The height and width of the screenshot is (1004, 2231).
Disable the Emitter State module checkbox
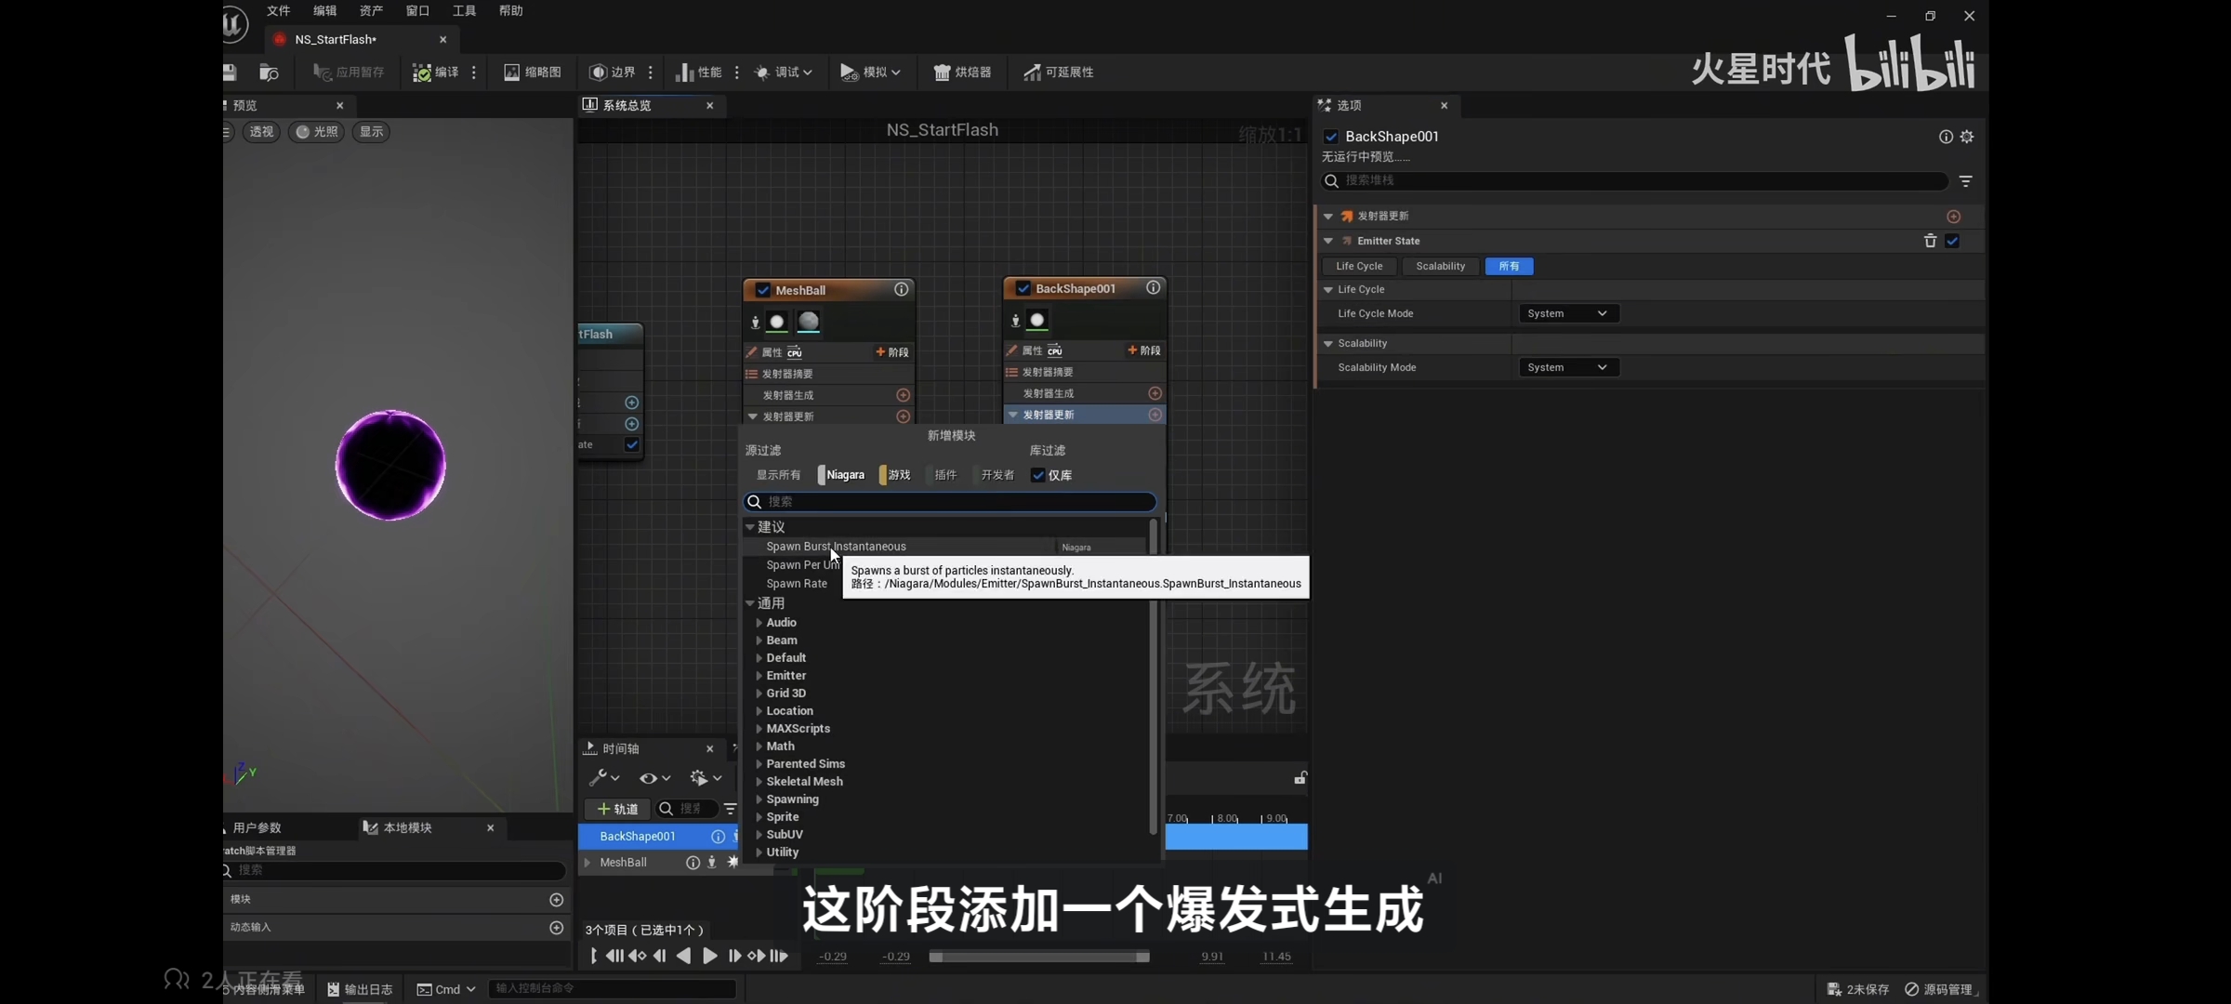[1952, 241]
